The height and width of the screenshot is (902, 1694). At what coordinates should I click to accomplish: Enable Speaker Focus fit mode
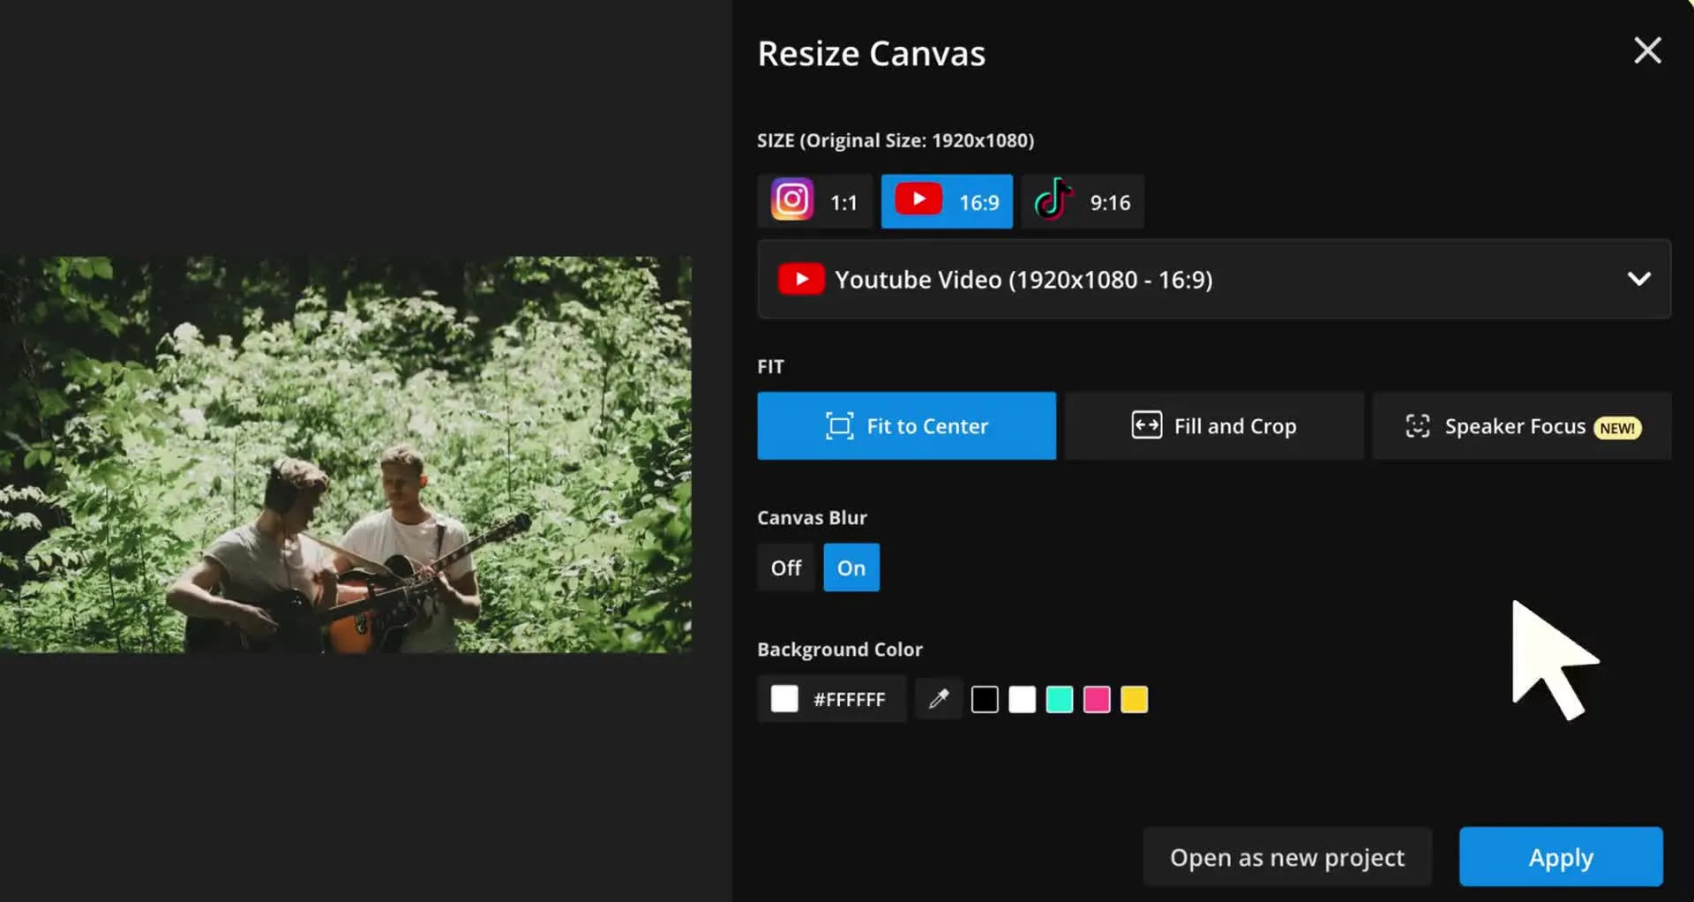coord(1522,426)
